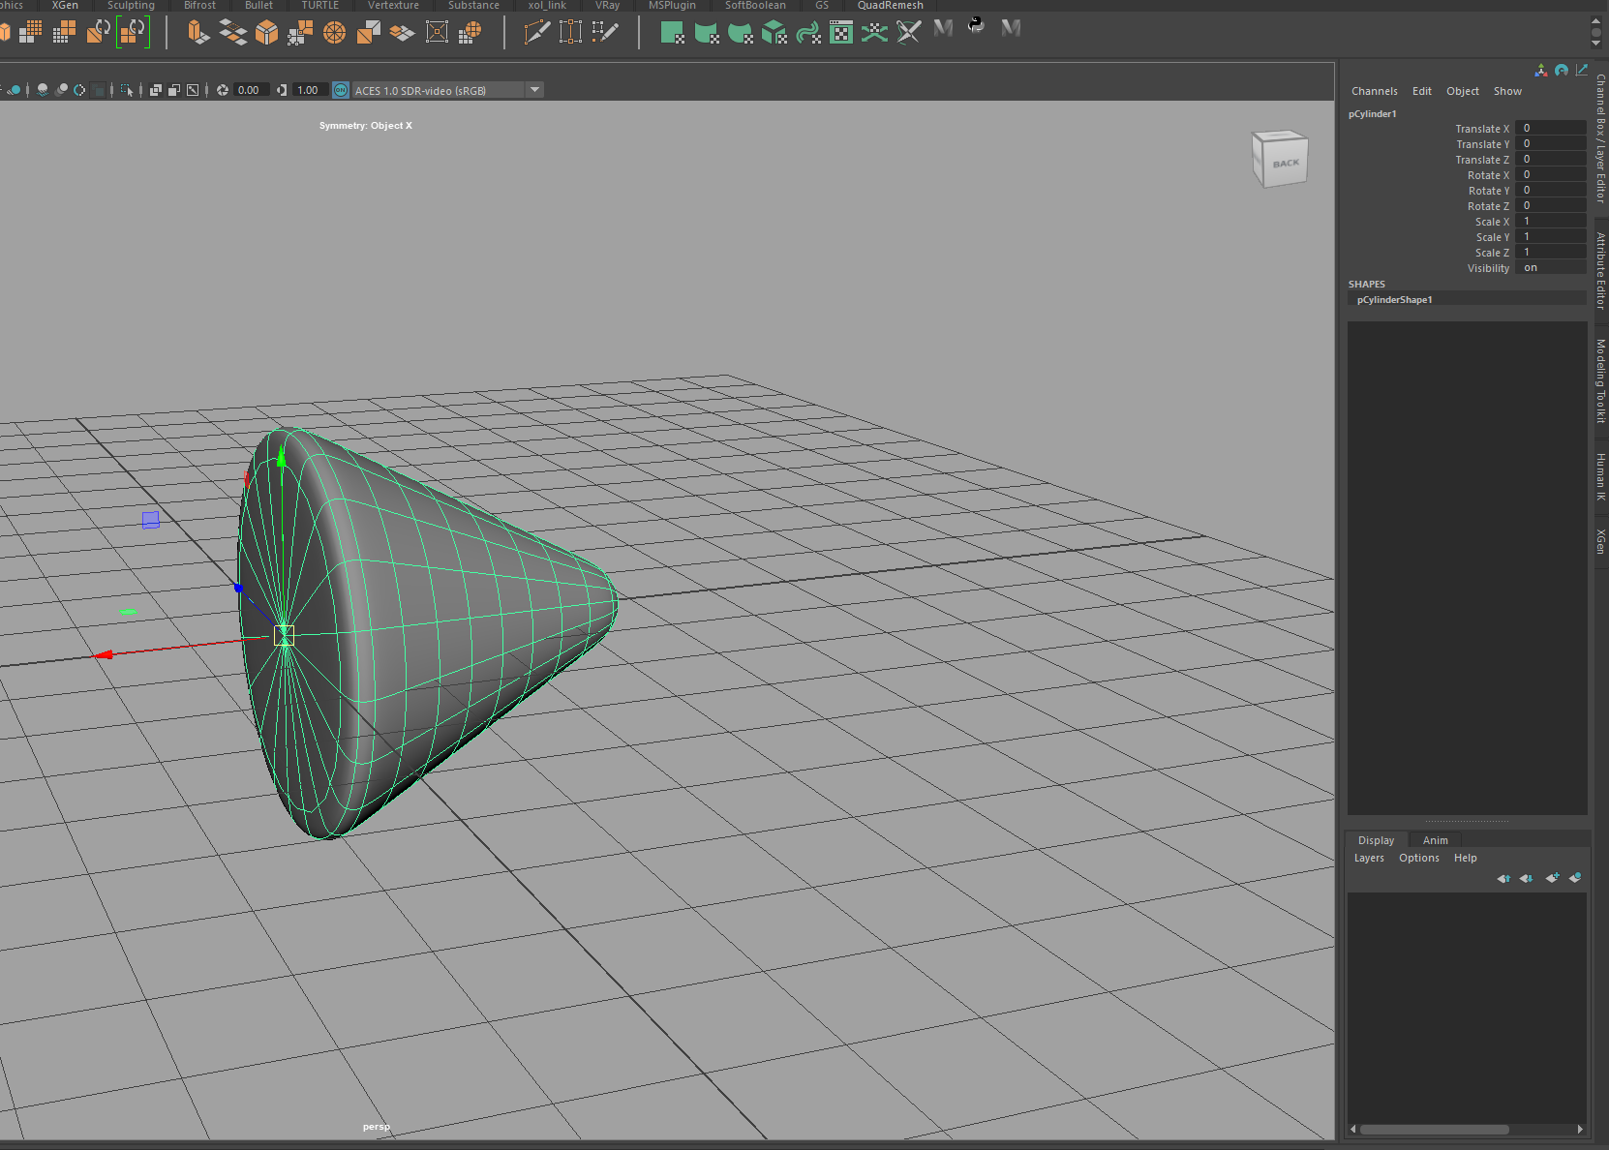
Task: Switch to the Anim layer tab
Action: click(x=1435, y=840)
